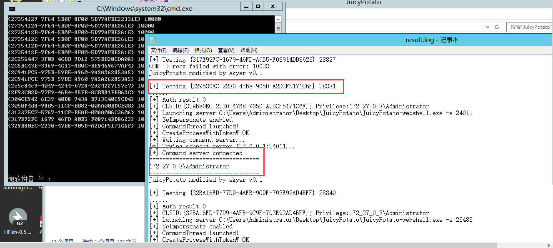Click the Launching server line ending in 24011
Image resolution: width=553 pixels, height=248 pixels.
[311, 113]
